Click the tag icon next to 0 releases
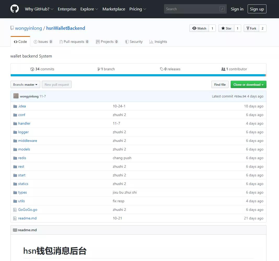This screenshot has height=261, width=279. [161, 69]
